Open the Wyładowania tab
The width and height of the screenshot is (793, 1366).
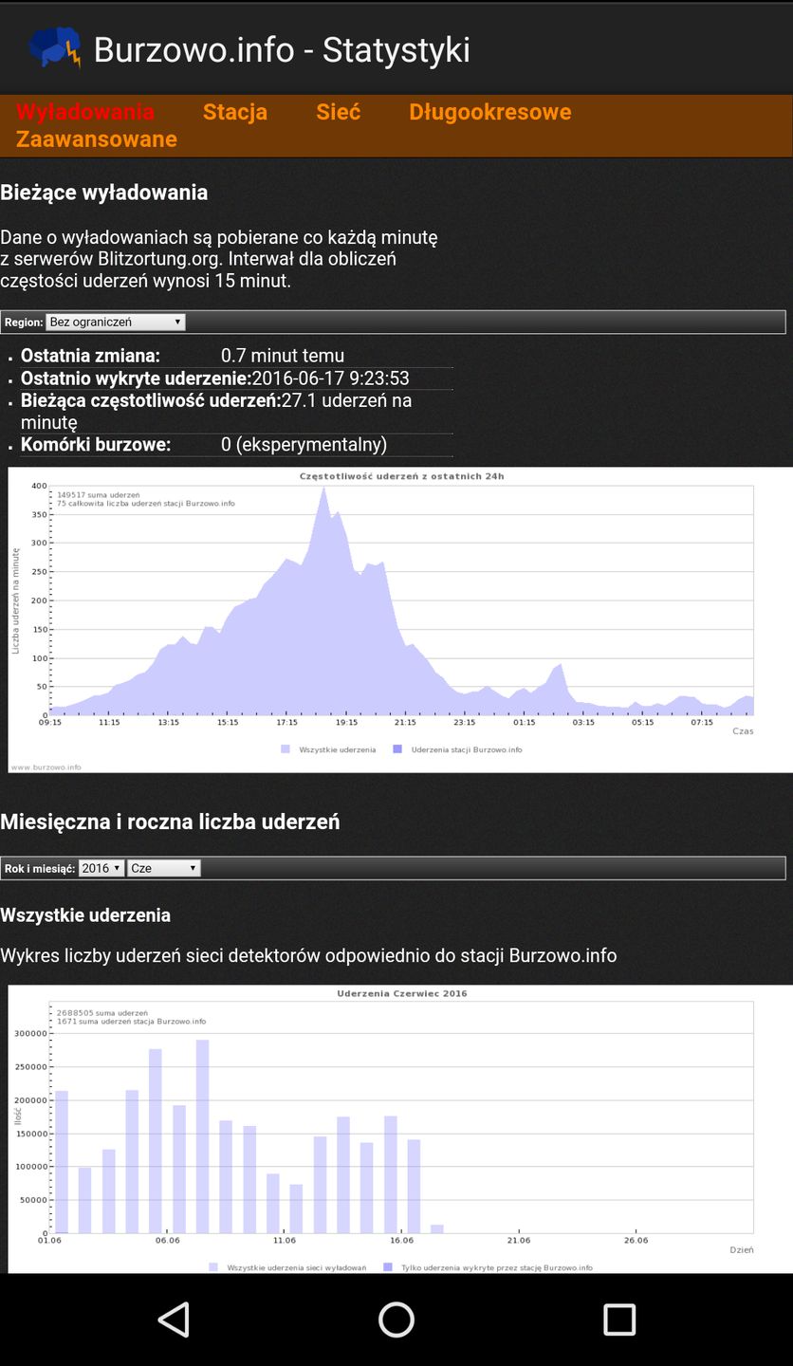click(85, 112)
